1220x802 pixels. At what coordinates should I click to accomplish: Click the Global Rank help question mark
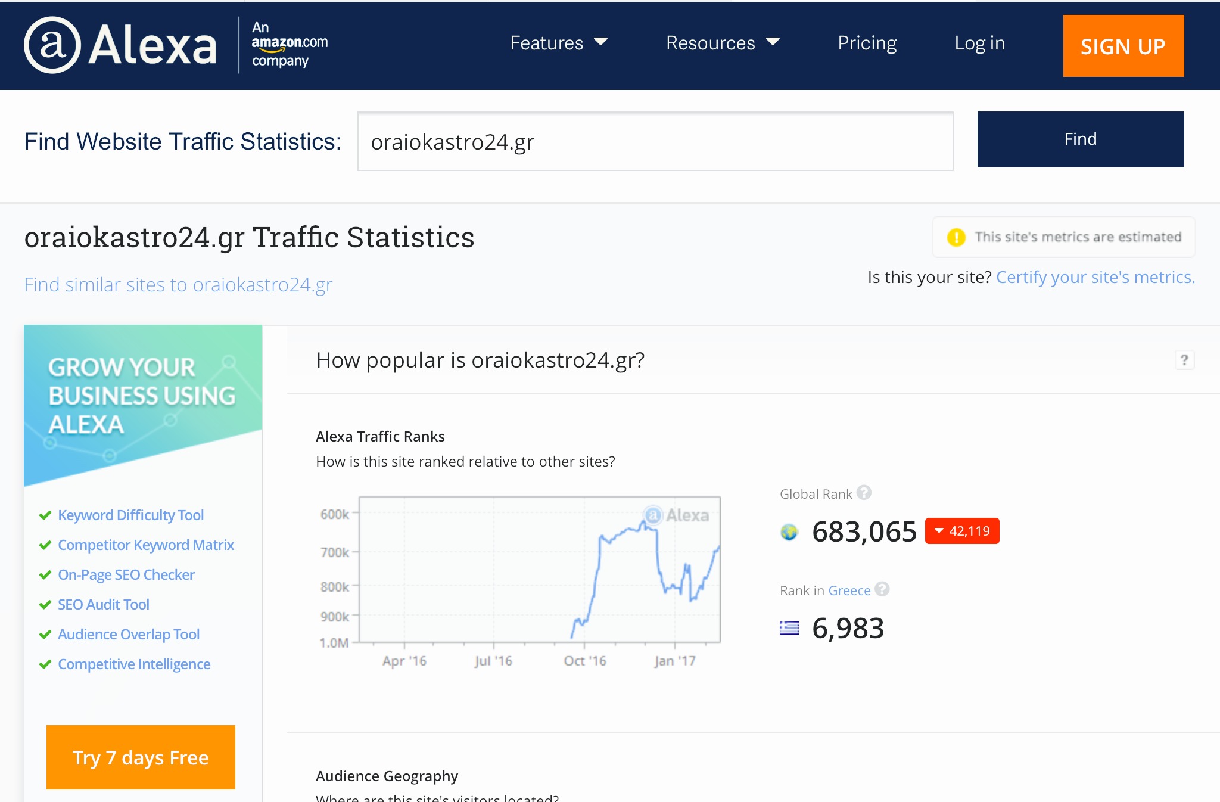[864, 493]
